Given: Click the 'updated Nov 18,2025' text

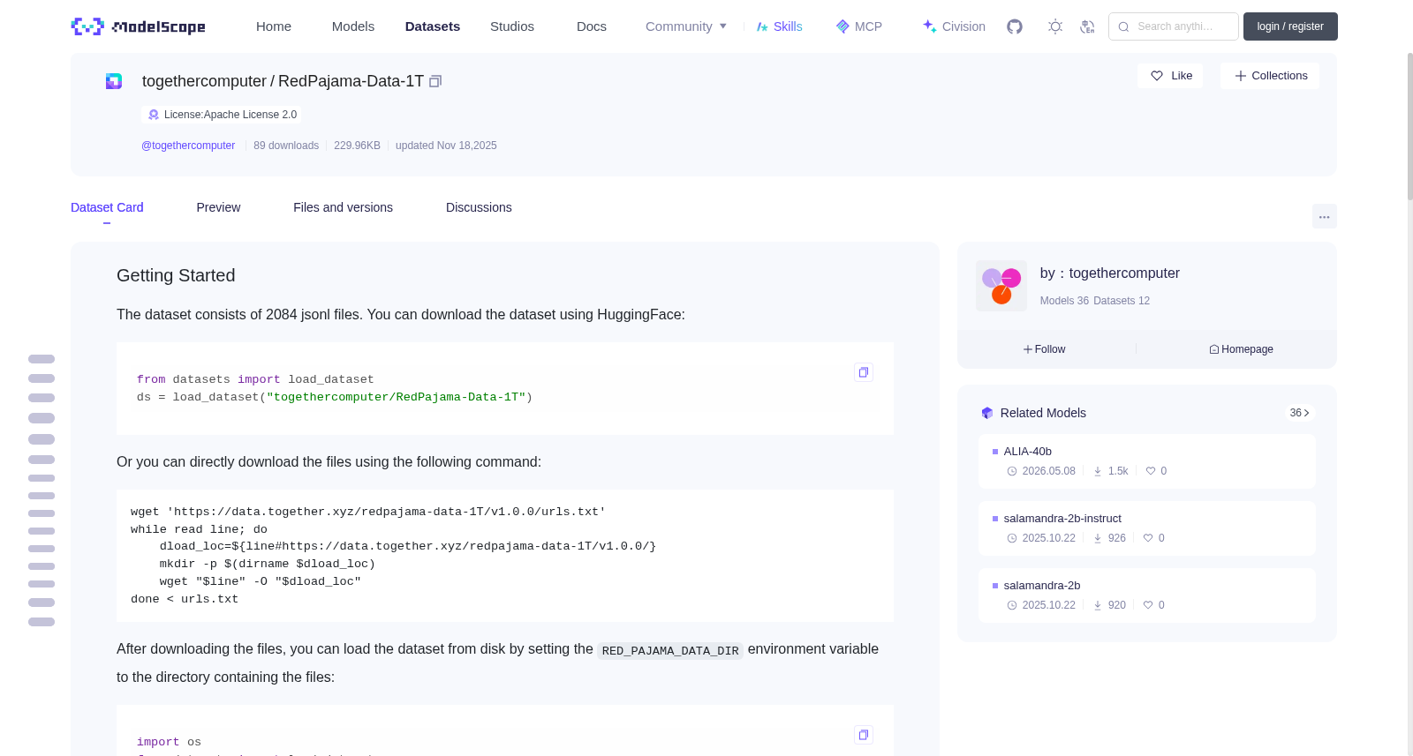Looking at the screenshot, I should [446, 146].
